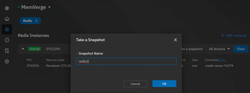
Task: Open the applications grid icon in sidebar
Action: pos(7,29)
